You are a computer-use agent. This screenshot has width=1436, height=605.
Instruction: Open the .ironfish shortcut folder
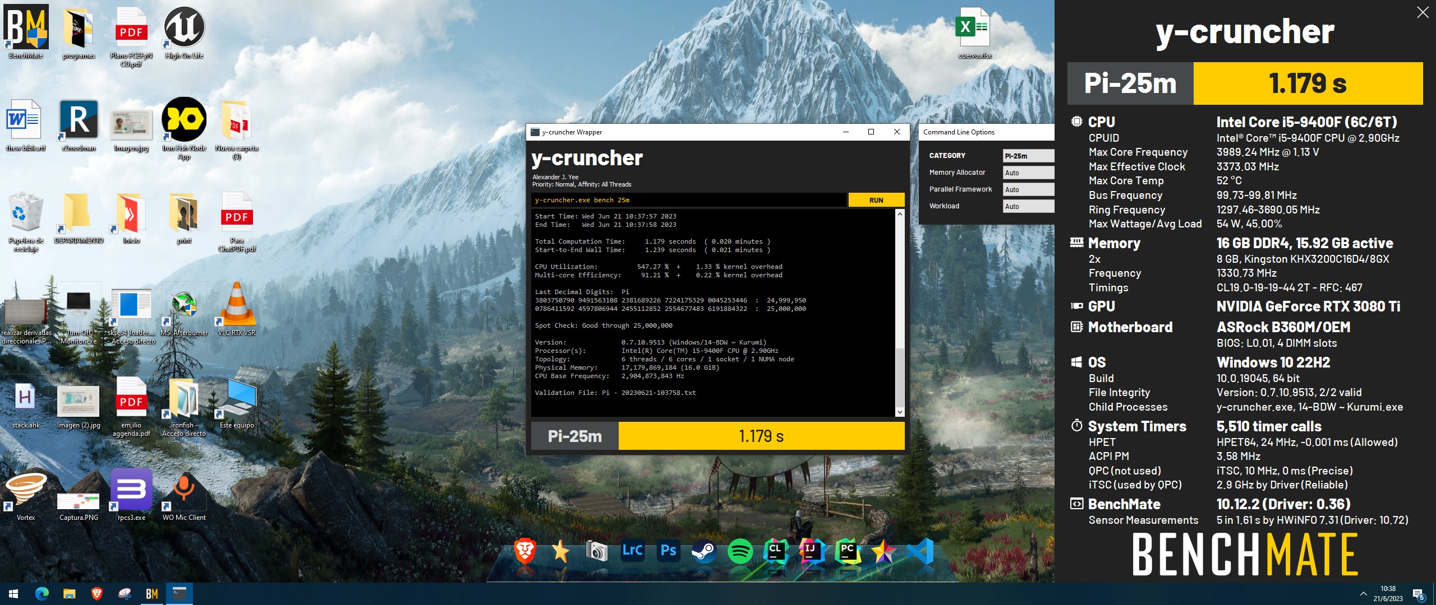[184, 406]
